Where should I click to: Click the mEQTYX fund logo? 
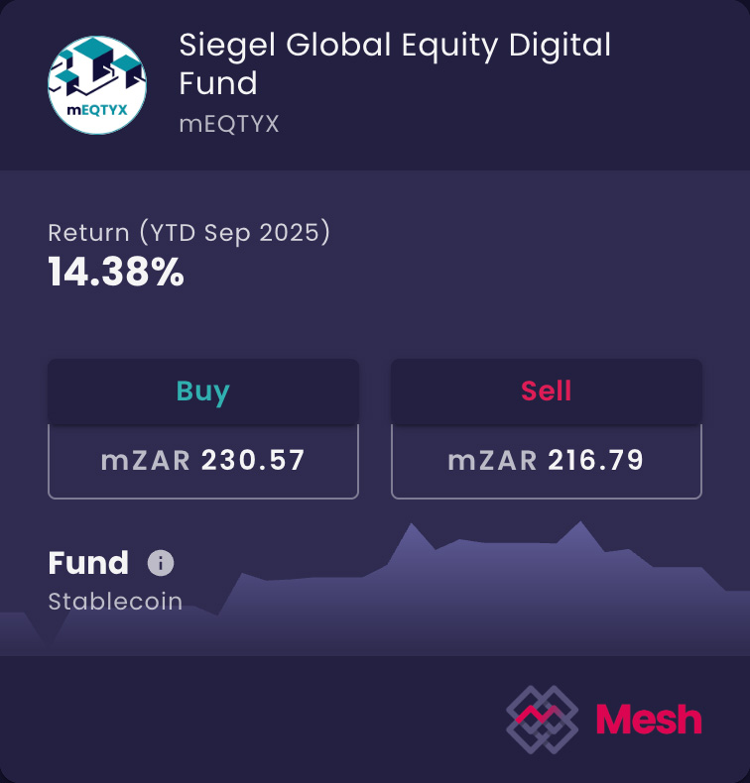tap(97, 86)
